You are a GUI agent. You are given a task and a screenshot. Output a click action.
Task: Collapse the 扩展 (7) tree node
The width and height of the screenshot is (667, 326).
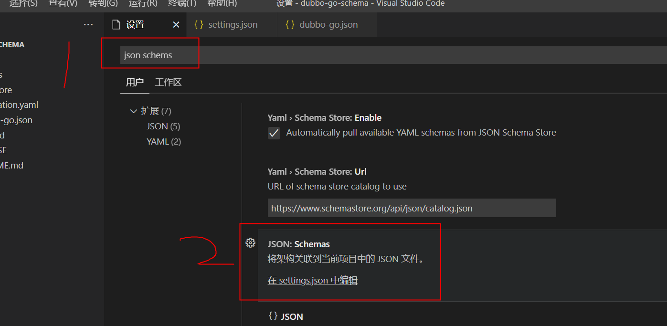pyautogui.click(x=150, y=111)
